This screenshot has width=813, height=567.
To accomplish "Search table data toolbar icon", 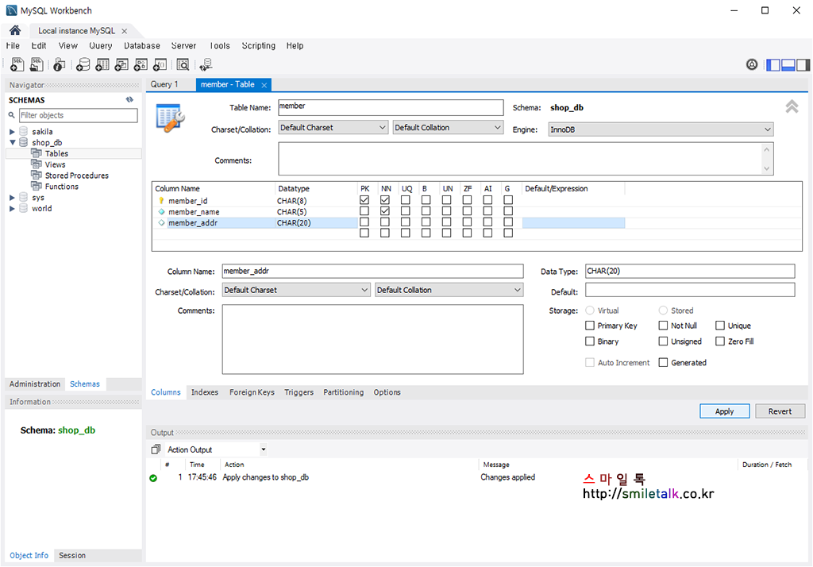I will (183, 64).
